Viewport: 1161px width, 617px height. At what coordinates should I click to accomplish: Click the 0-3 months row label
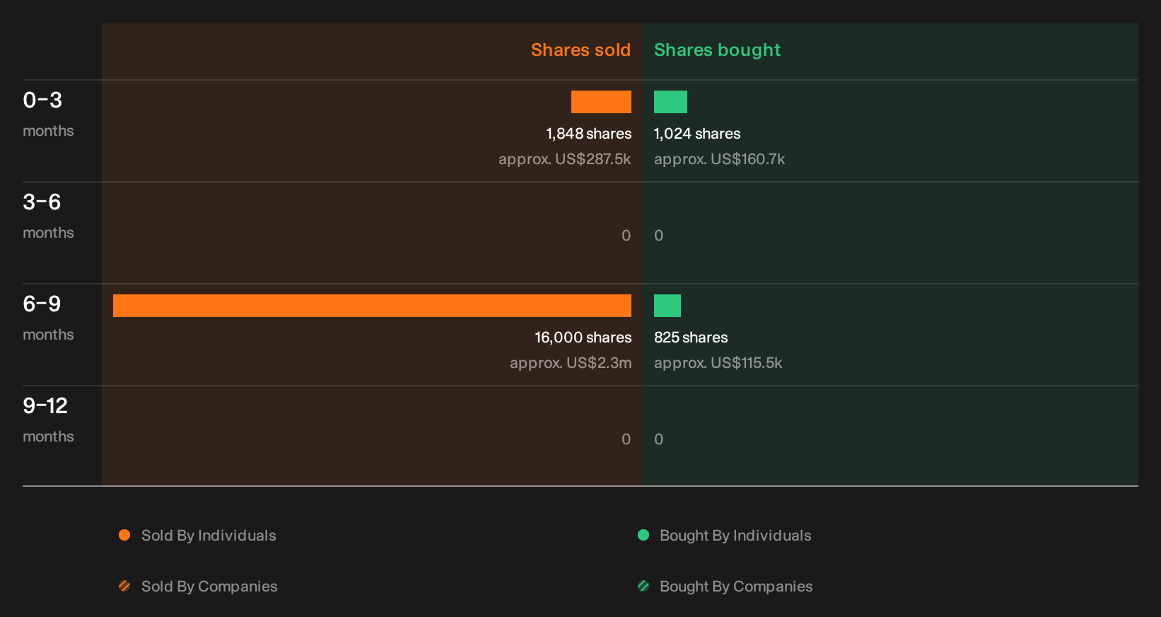coord(48,115)
